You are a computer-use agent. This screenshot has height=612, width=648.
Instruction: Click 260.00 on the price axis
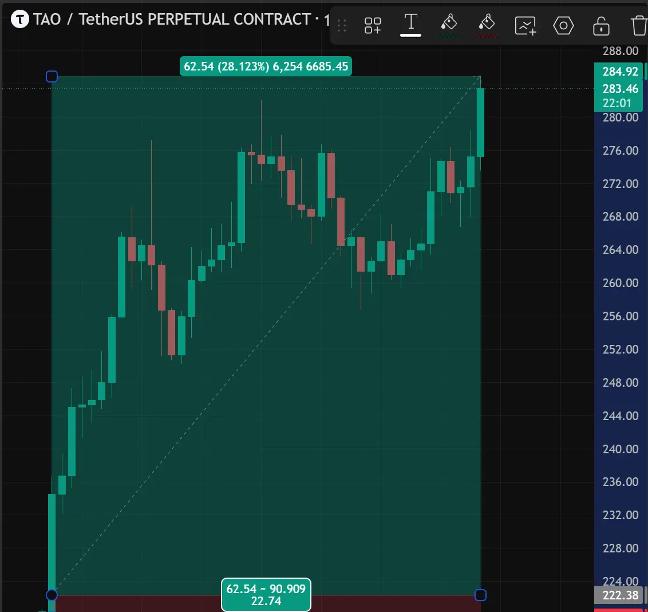[621, 283]
